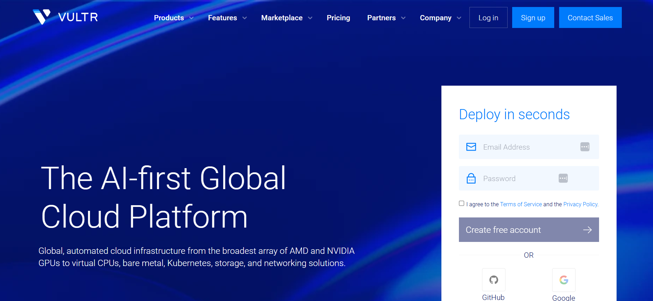653x301 pixels.
Task: Click the Create free account button
Action: point(529,230)
